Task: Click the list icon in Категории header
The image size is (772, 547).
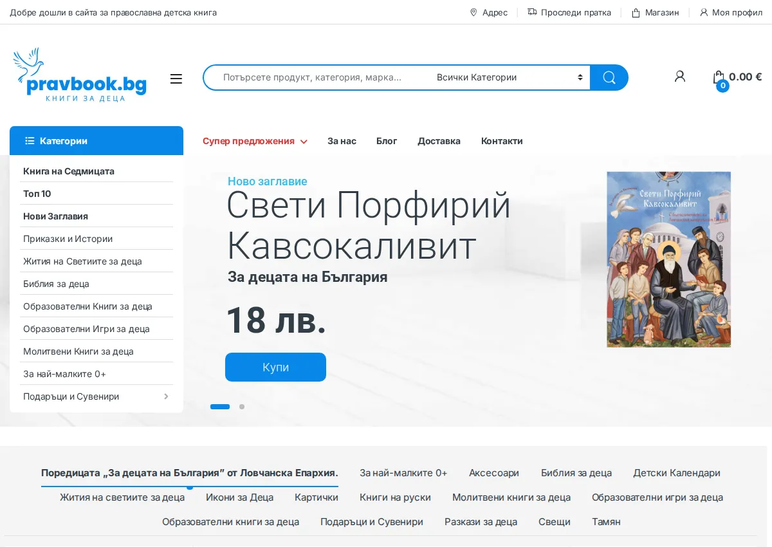Action: (x=30, y=141)
